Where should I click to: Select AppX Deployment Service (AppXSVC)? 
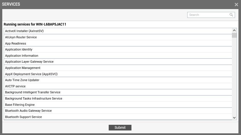[118, 74]
